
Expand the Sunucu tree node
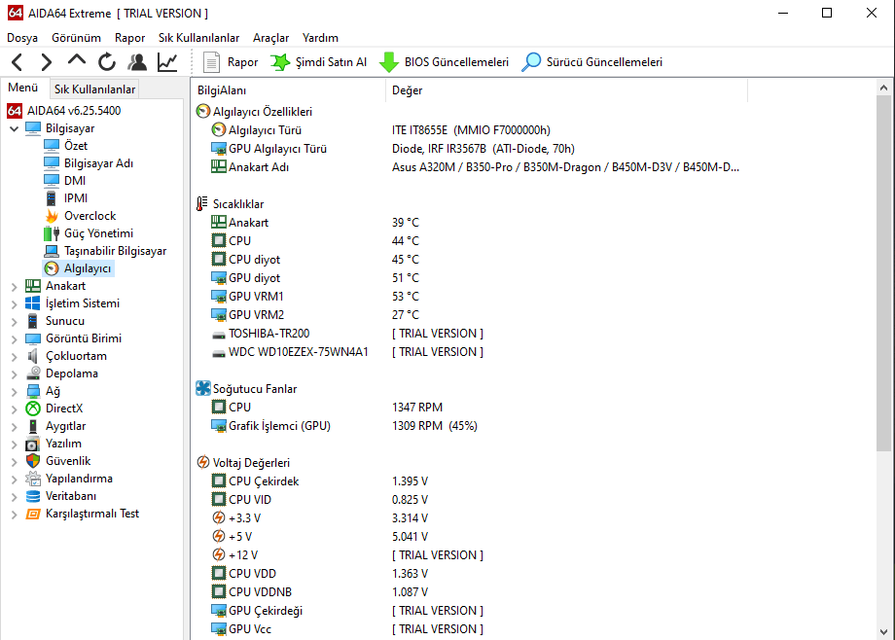(15, 322)
